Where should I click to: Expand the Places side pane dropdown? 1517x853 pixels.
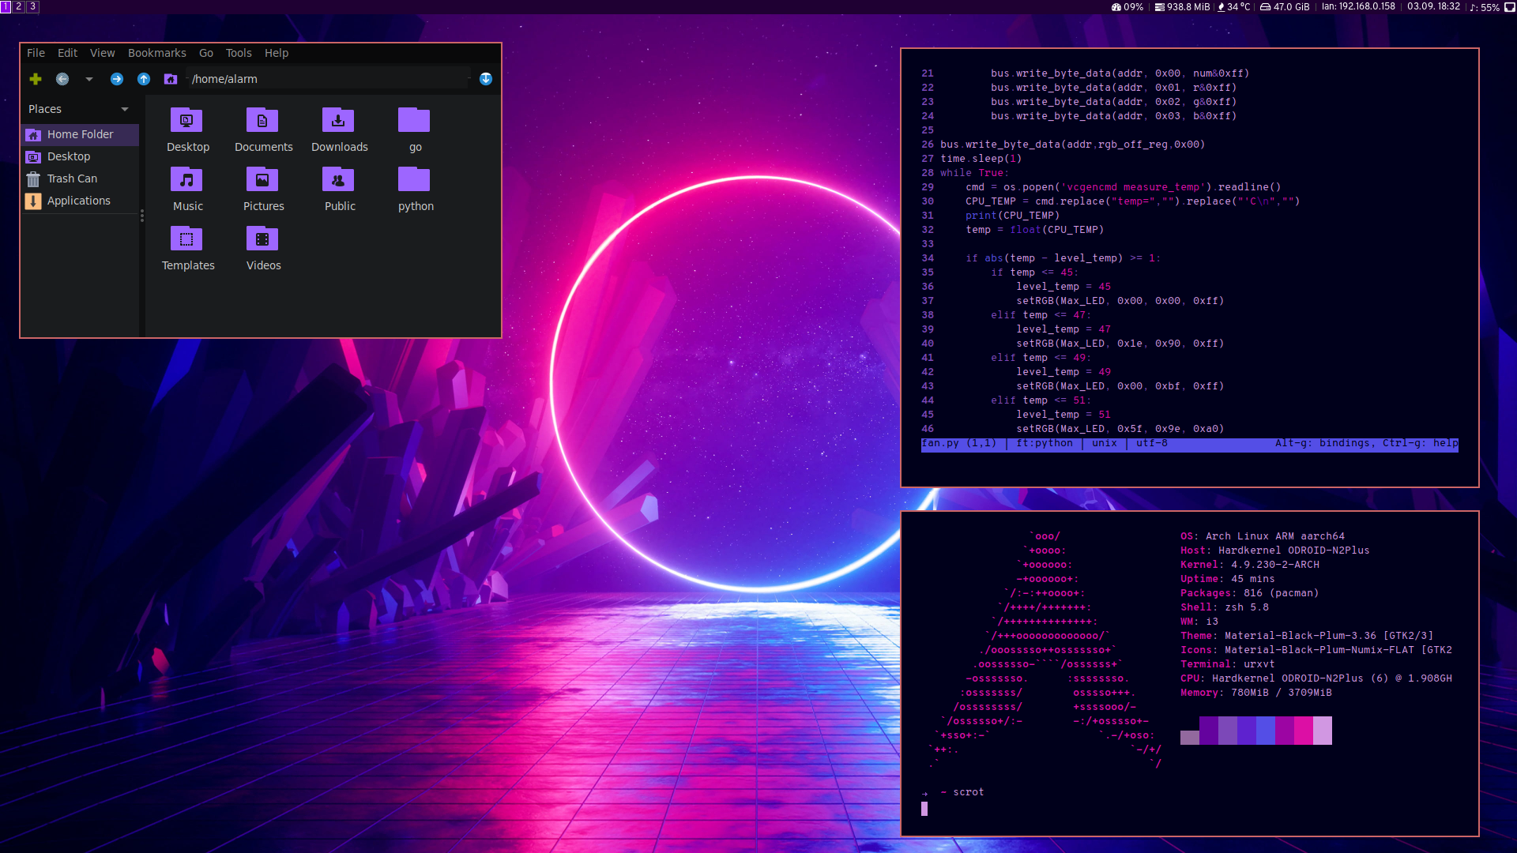125,109
